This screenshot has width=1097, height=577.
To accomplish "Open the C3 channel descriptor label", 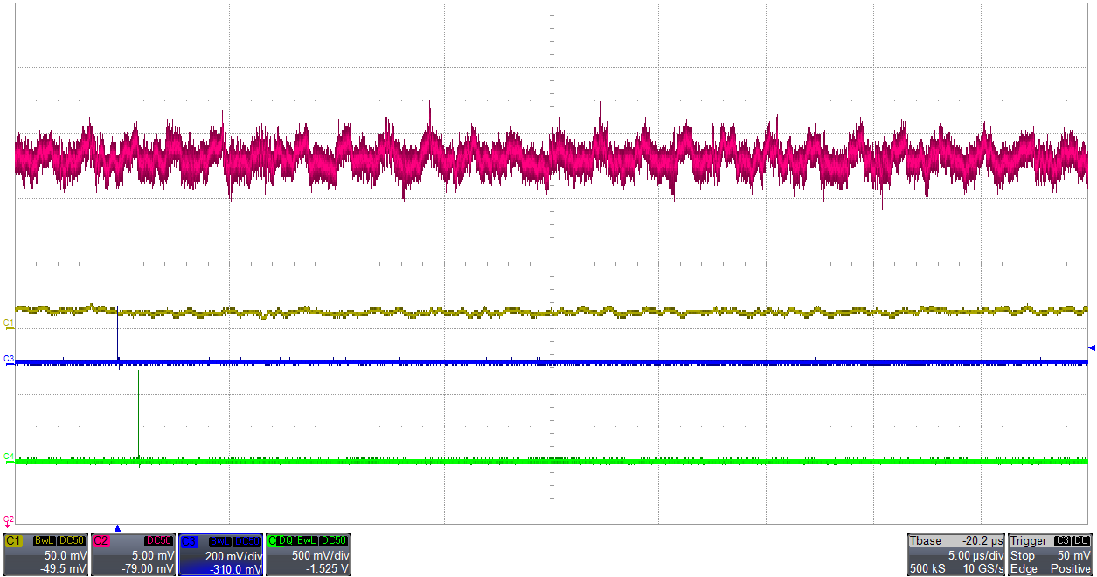I will pyautogui.click(x=188, y=541).
